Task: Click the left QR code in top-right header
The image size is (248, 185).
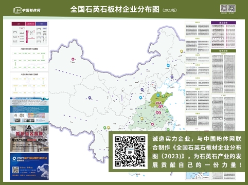Action: click(224, 8)
